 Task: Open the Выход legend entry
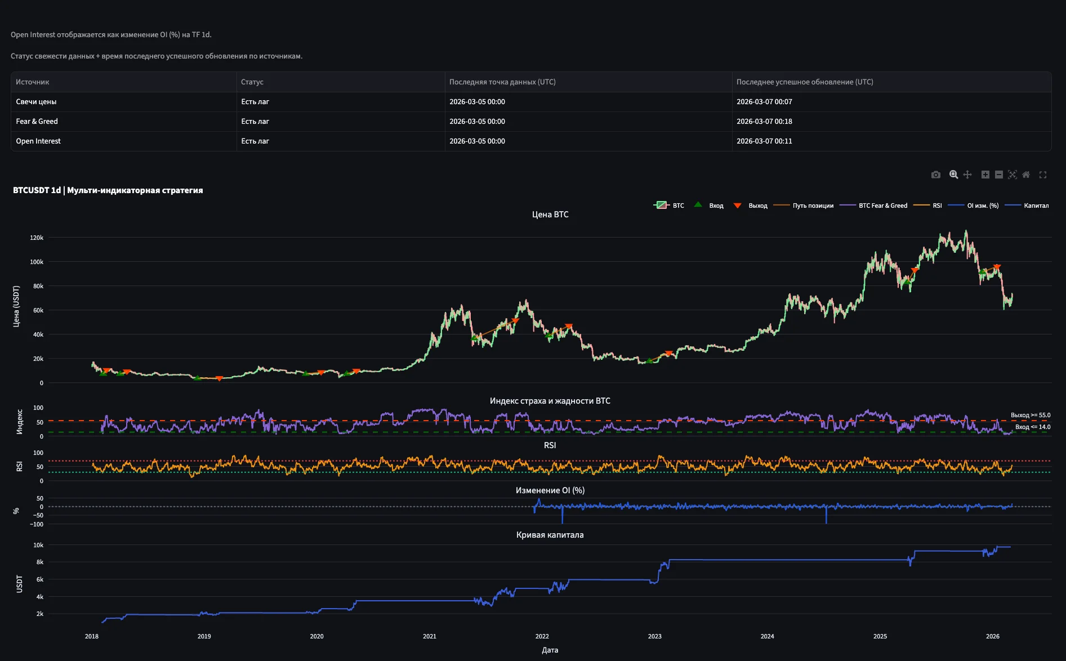click(x=758, y=206)
